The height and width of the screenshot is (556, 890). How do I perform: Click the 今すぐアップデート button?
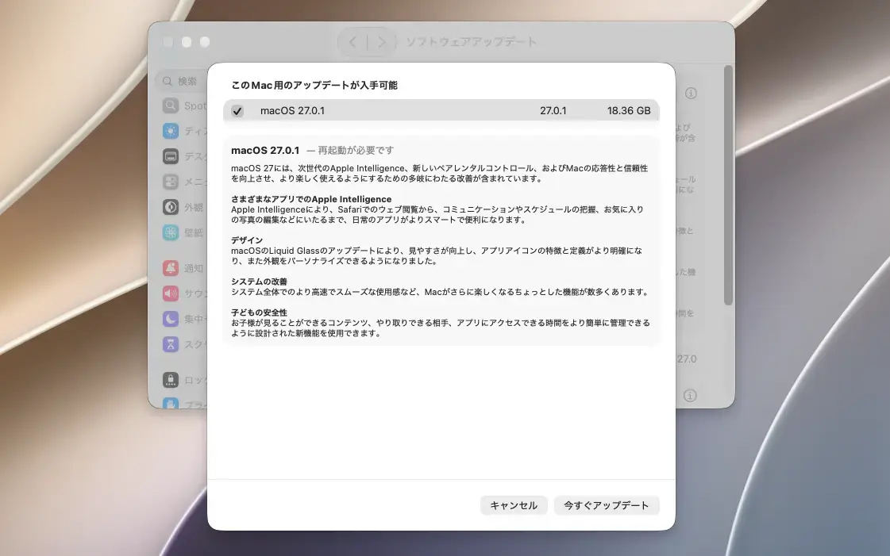pos(607,505)
